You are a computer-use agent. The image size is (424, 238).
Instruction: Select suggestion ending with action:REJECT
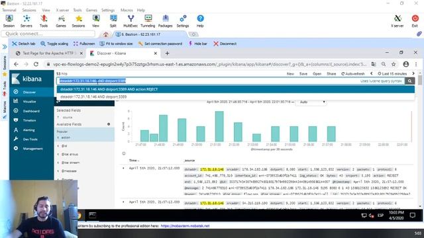click(236, 89)
